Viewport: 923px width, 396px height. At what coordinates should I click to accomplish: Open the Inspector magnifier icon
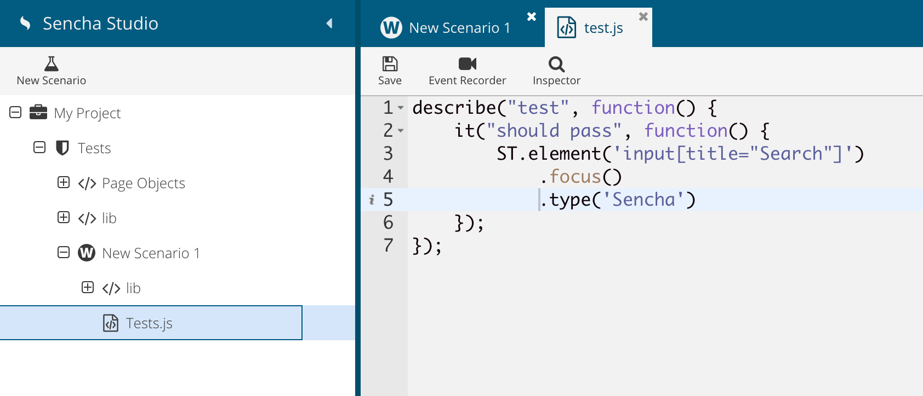pyautogui.click(x=556, y=64)
